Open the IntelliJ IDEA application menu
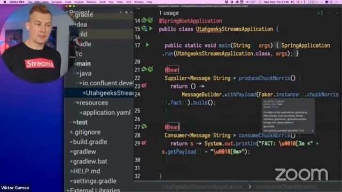342x192 pixels. 17,2
